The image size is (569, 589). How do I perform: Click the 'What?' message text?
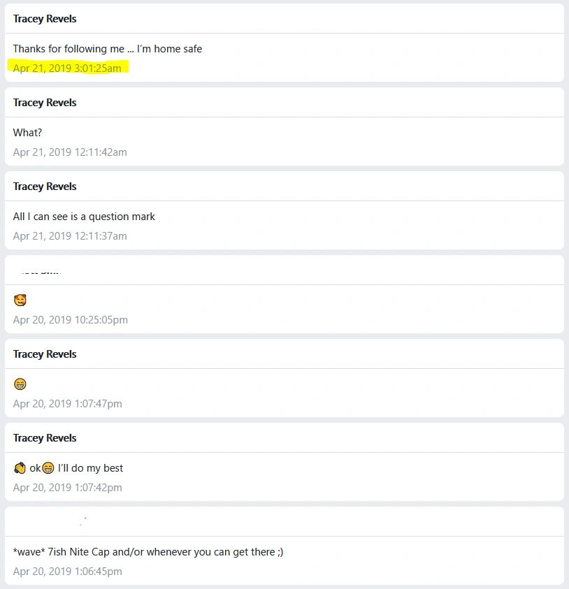(27, 133)
